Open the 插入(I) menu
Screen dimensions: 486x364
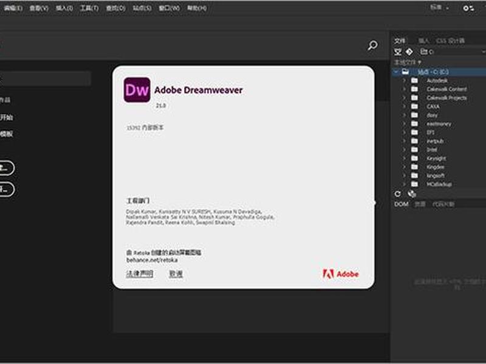(64, 8)
